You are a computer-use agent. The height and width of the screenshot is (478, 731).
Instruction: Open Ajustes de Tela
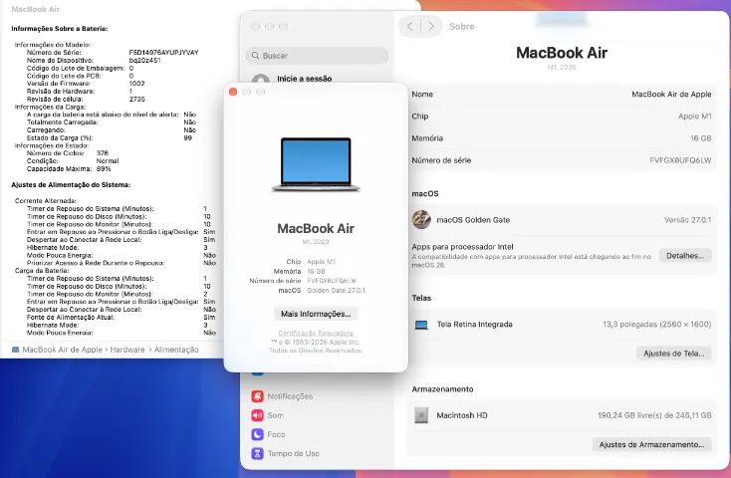point(673,354)
